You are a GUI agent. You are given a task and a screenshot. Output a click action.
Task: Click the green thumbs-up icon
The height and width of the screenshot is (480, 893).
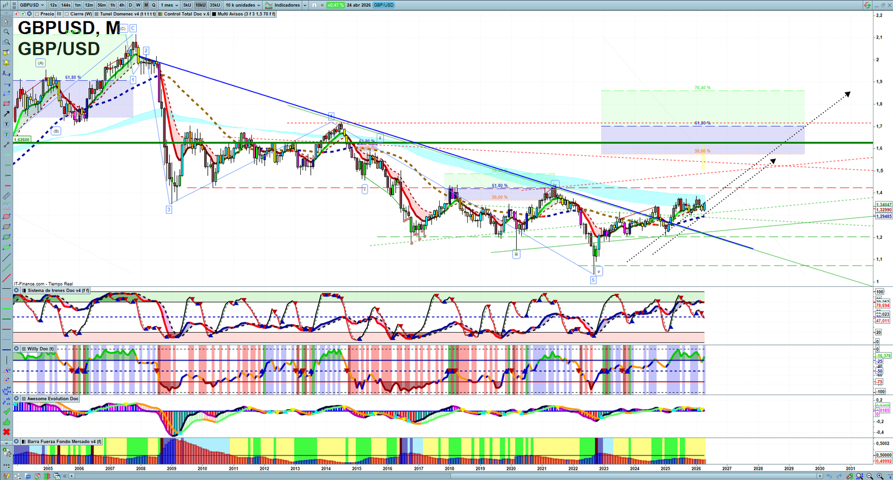7,422
